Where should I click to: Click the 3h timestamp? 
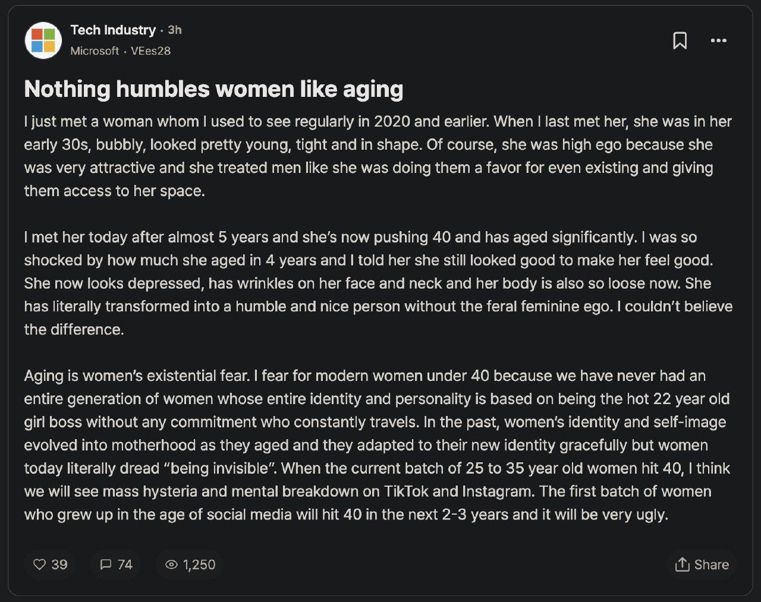(175, 30)
